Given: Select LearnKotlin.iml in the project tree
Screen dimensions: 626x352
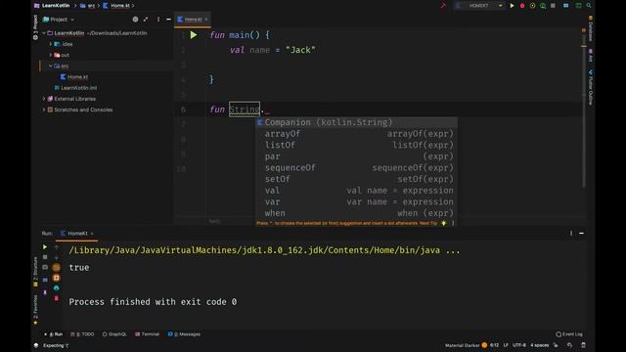Looking at the screenshot, I should [75, 88].
